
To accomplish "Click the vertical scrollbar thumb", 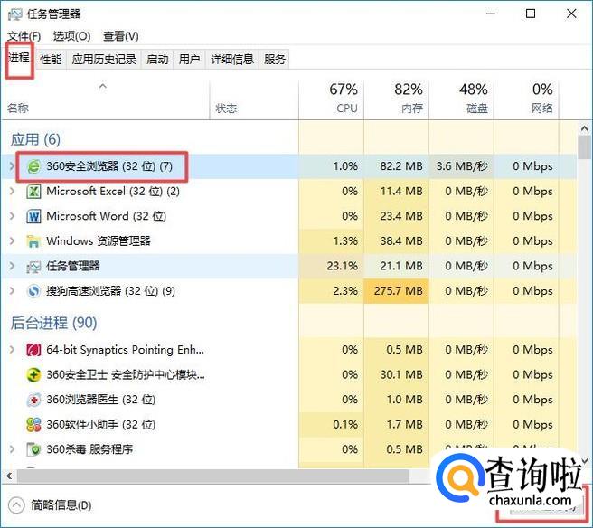I will click(x=584, y=147).
